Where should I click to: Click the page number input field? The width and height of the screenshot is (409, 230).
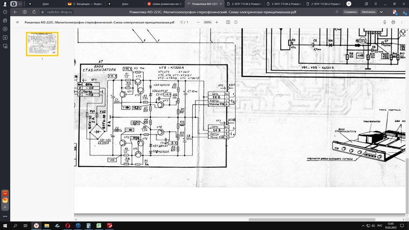pos(180,22)
